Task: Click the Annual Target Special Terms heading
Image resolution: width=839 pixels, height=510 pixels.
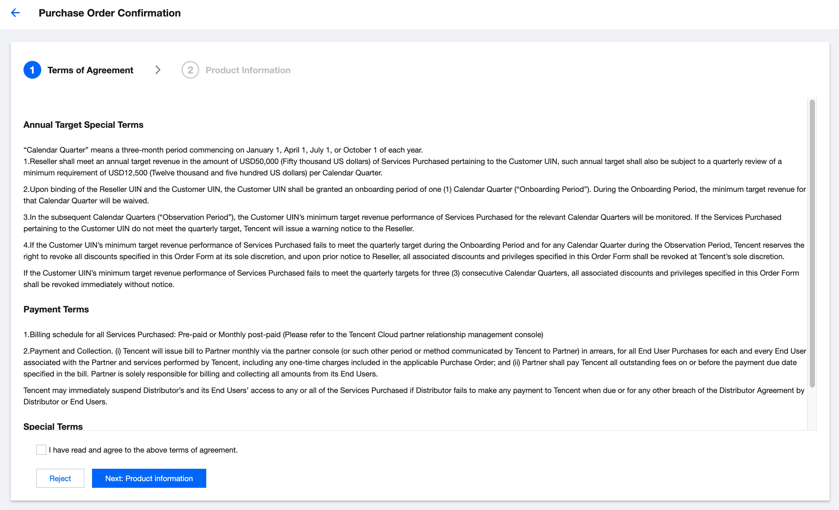Action: point(83,125)
